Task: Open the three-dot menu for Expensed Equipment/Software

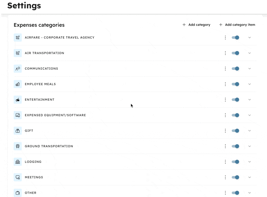Action: click(225, 115)
